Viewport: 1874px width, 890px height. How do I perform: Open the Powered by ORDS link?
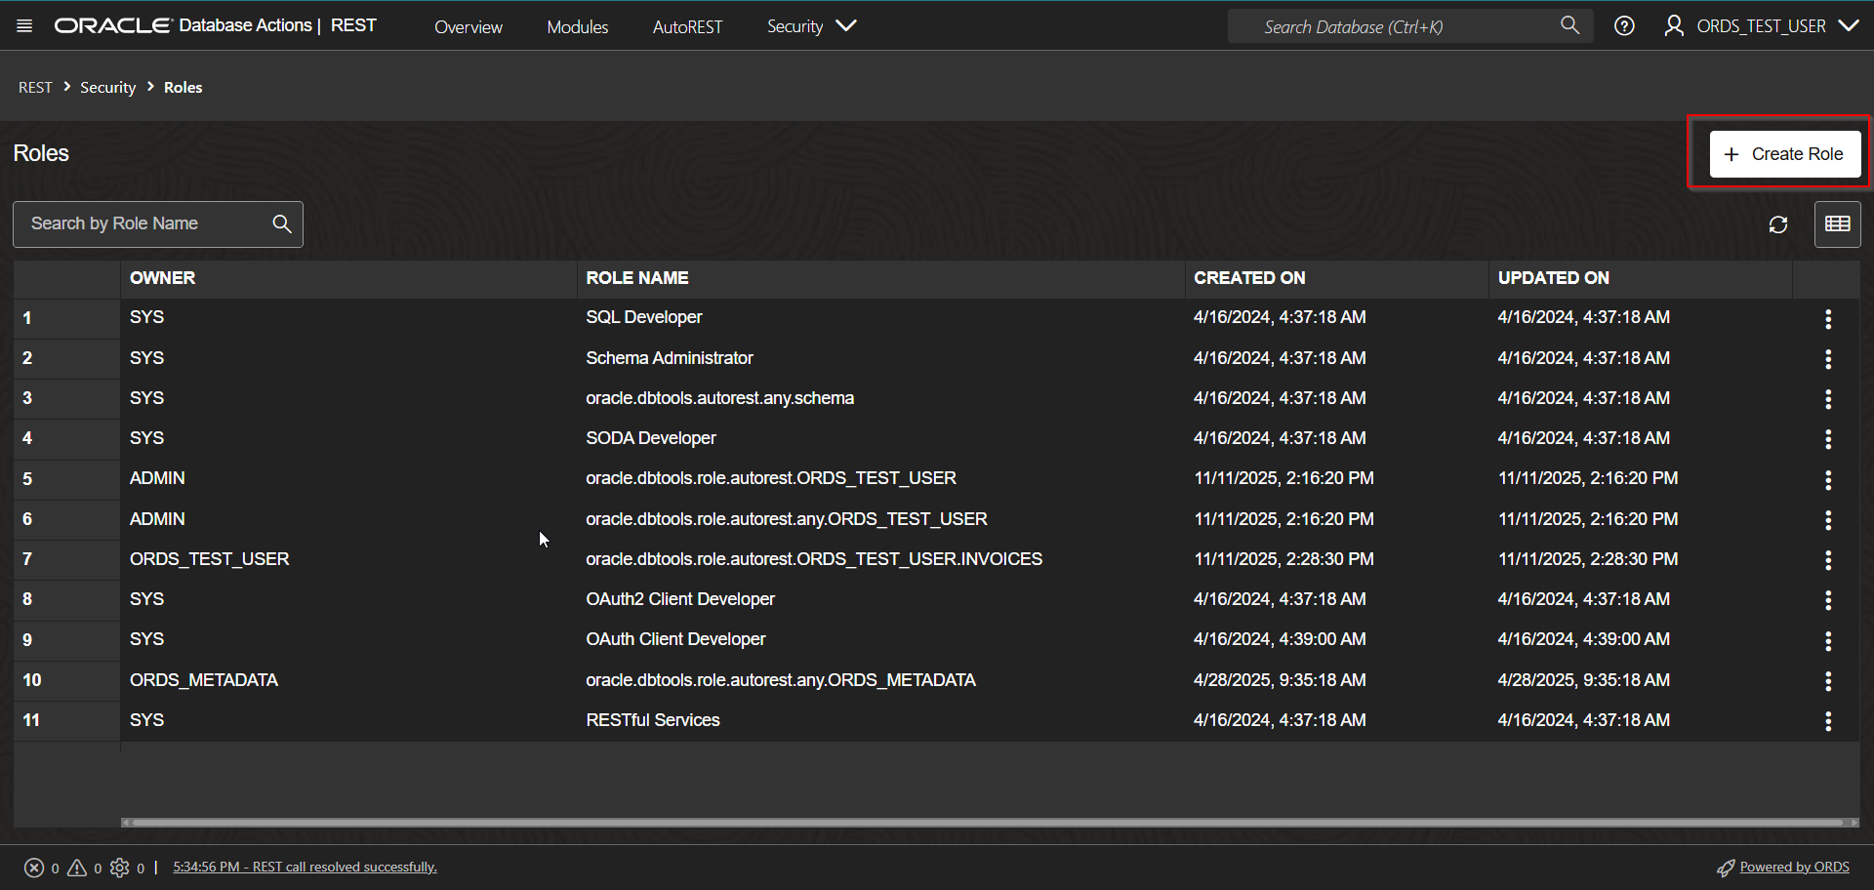coord(1794,867)
